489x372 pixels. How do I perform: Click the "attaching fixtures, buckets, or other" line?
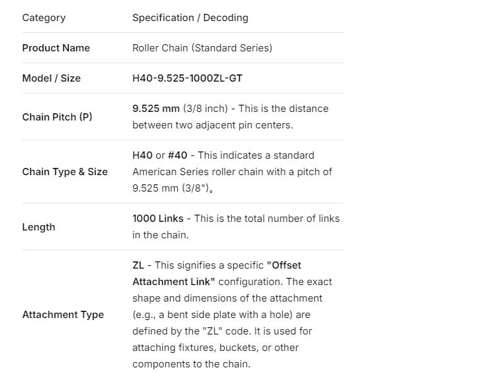(216, 348)
